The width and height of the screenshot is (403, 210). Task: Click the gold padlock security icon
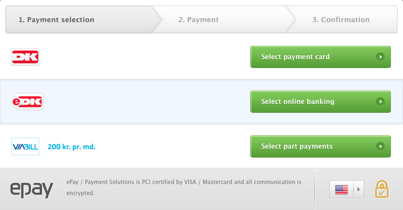381,189
